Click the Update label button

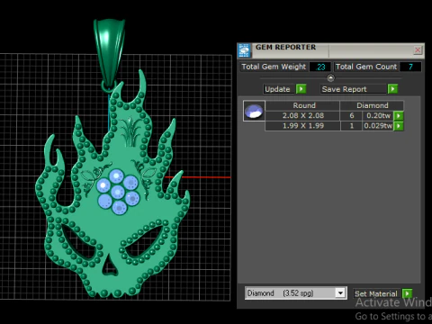278,89
